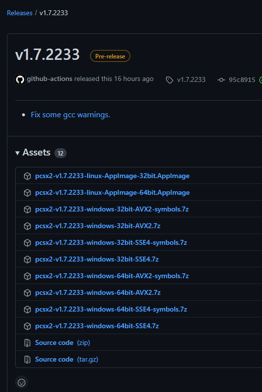Click the commit icon beside 95c8915
Screen dimensions: 262x392
pyautogui.click(x=221, y=80)
